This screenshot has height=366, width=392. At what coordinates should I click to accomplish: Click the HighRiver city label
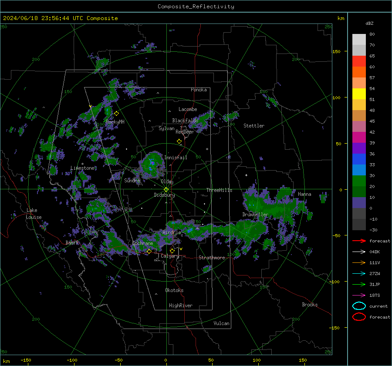(x=181, y=306)
